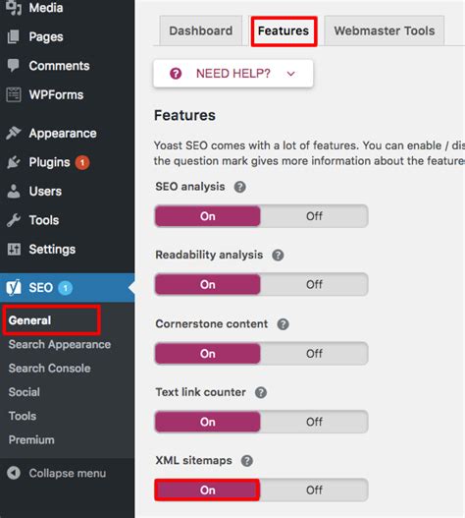Click the Collapse menu arrow icon
465x518 pixels.
click(14, 473)
